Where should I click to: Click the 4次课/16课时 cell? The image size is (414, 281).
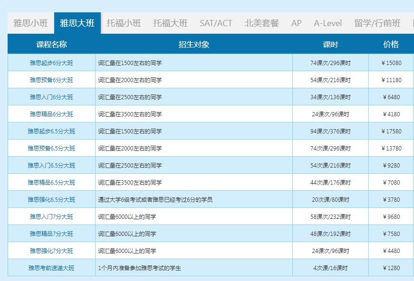tap(330, 268)
